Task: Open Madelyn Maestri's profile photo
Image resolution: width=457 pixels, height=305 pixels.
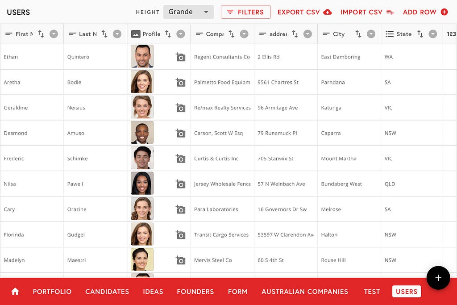Action: click(x=142, y=259)
